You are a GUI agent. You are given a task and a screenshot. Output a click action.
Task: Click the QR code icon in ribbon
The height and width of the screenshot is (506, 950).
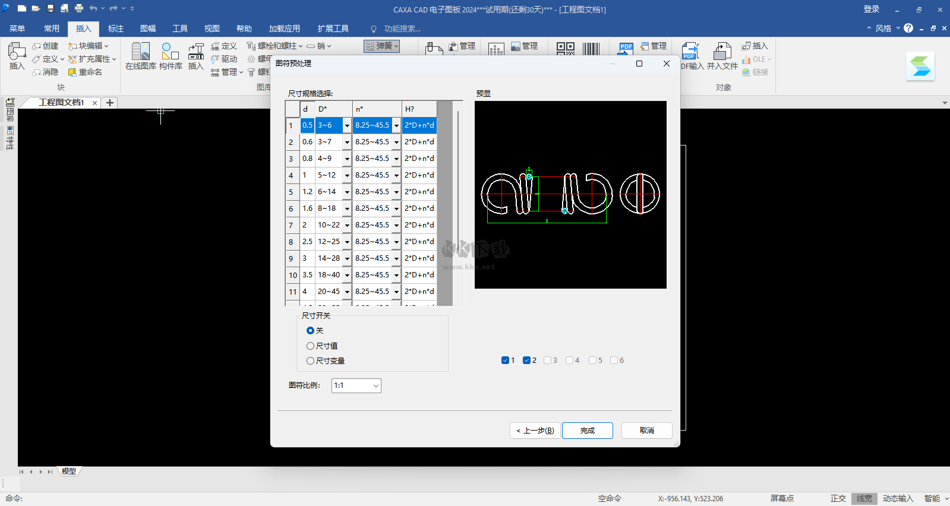(565, 49)
